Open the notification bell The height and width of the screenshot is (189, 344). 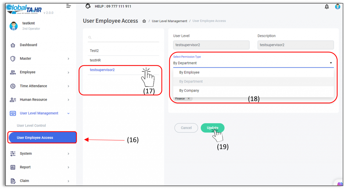[327, 7]
